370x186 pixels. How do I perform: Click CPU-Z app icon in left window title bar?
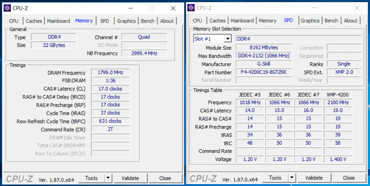[x=7, y=8]
